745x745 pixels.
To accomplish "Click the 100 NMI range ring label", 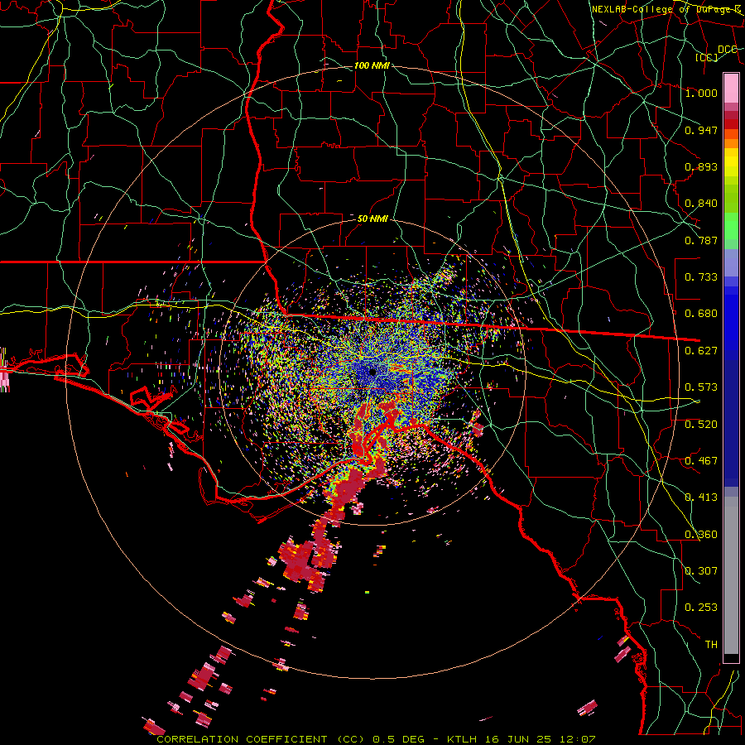I will coord(372,65).
